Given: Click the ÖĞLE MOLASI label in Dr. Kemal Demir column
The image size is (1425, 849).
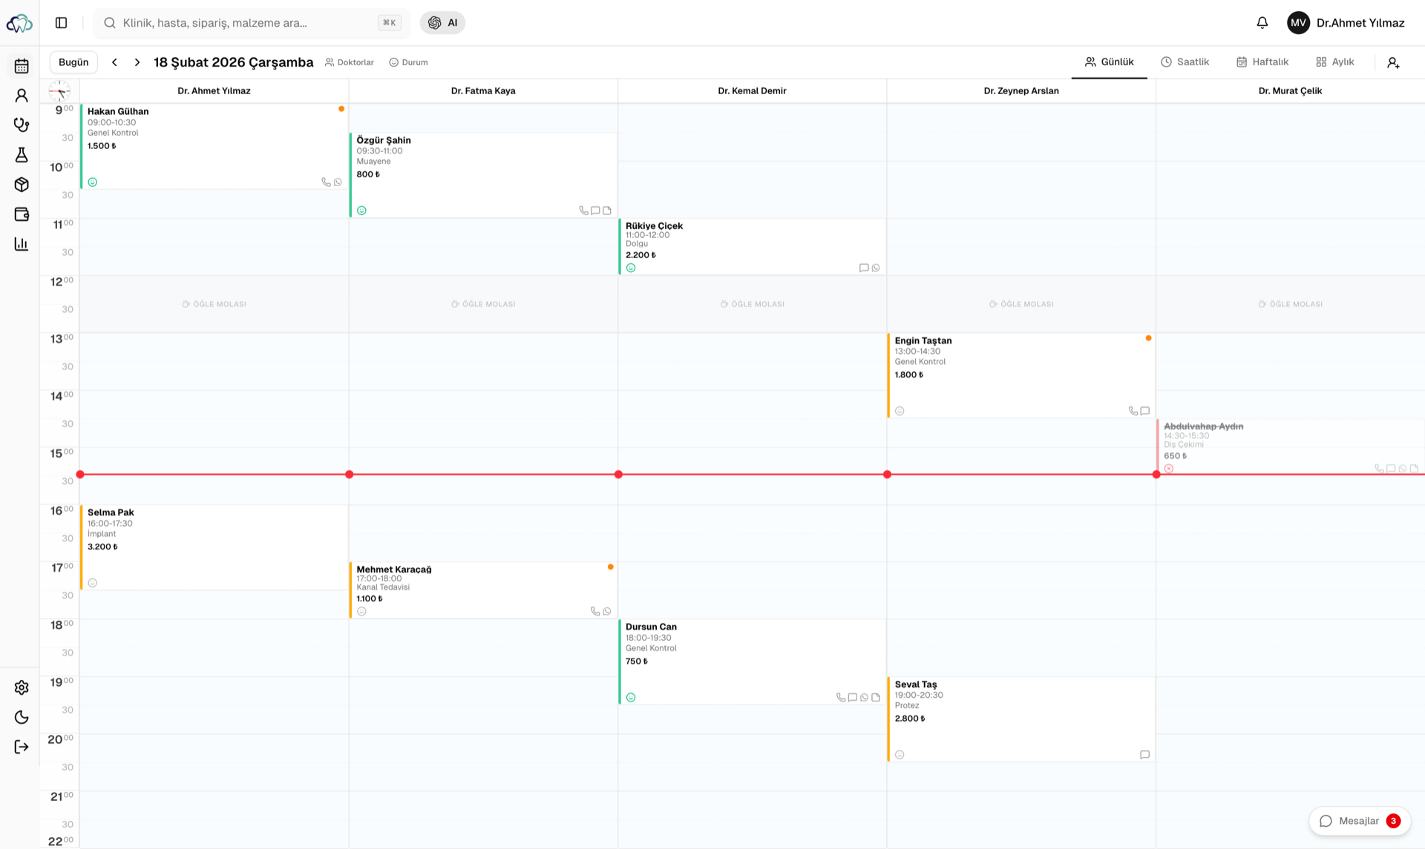Looking at the screenshot, I should (752, 304).
